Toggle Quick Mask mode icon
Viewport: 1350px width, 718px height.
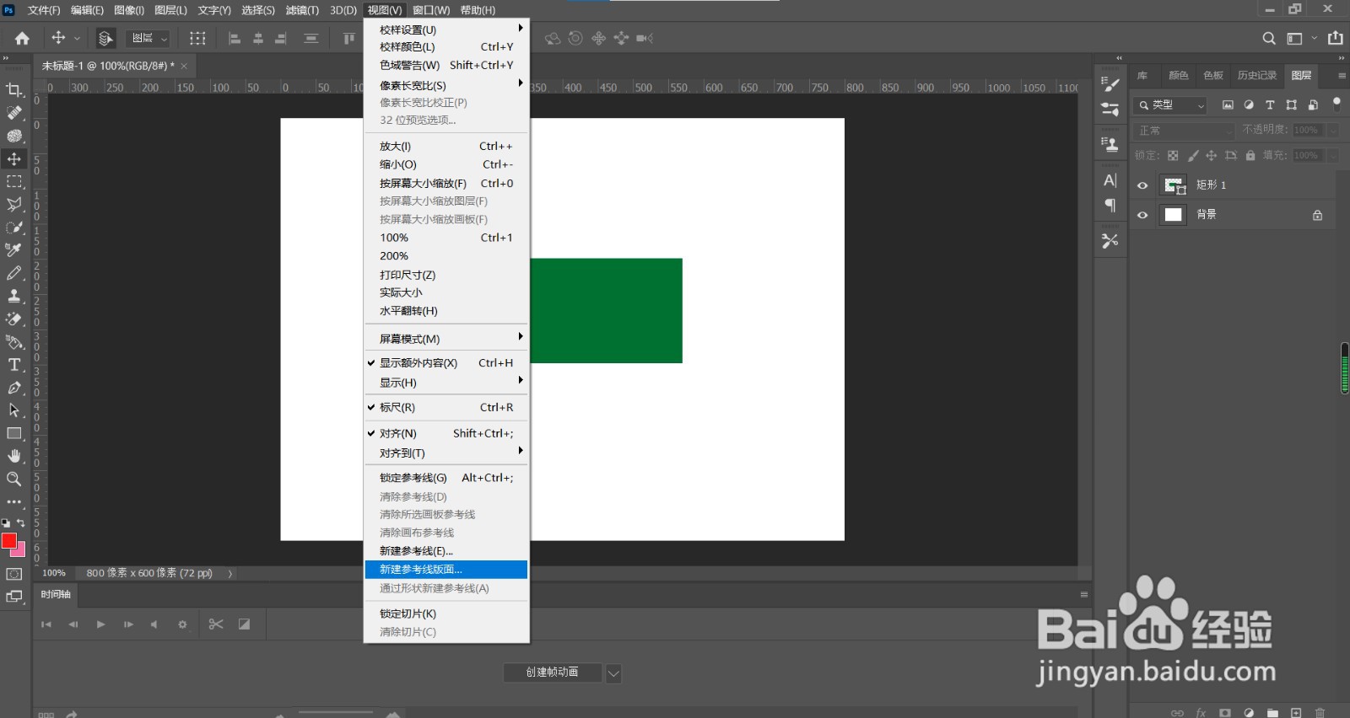point(14,574)
